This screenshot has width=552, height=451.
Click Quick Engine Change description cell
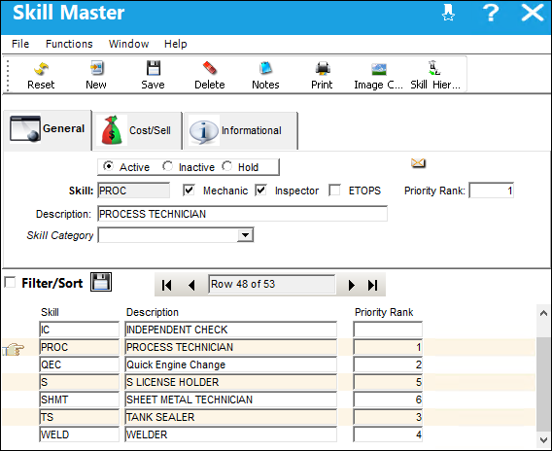pyautogui.click(x=231, y=364)
